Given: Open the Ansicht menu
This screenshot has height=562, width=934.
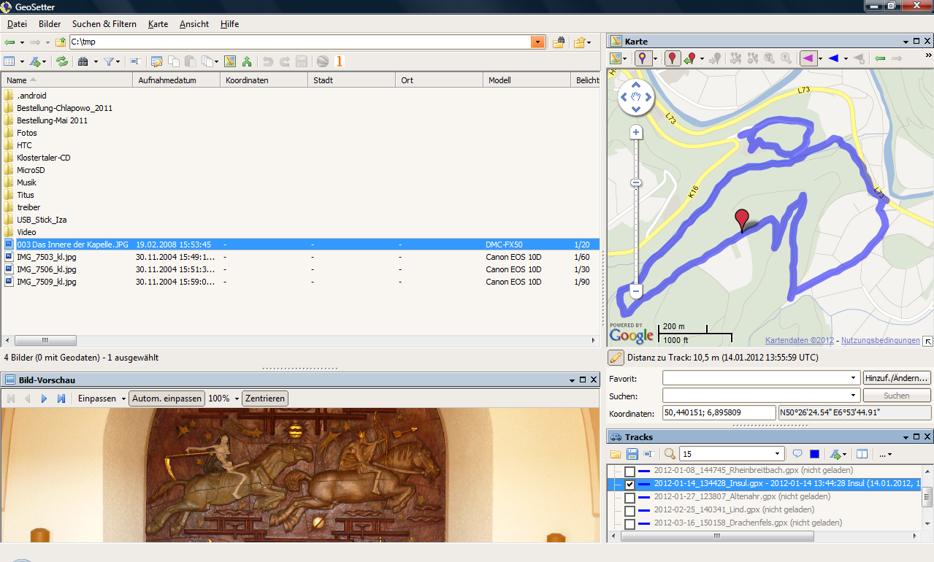Looking at the screenshot, I should tap(194, 24).
